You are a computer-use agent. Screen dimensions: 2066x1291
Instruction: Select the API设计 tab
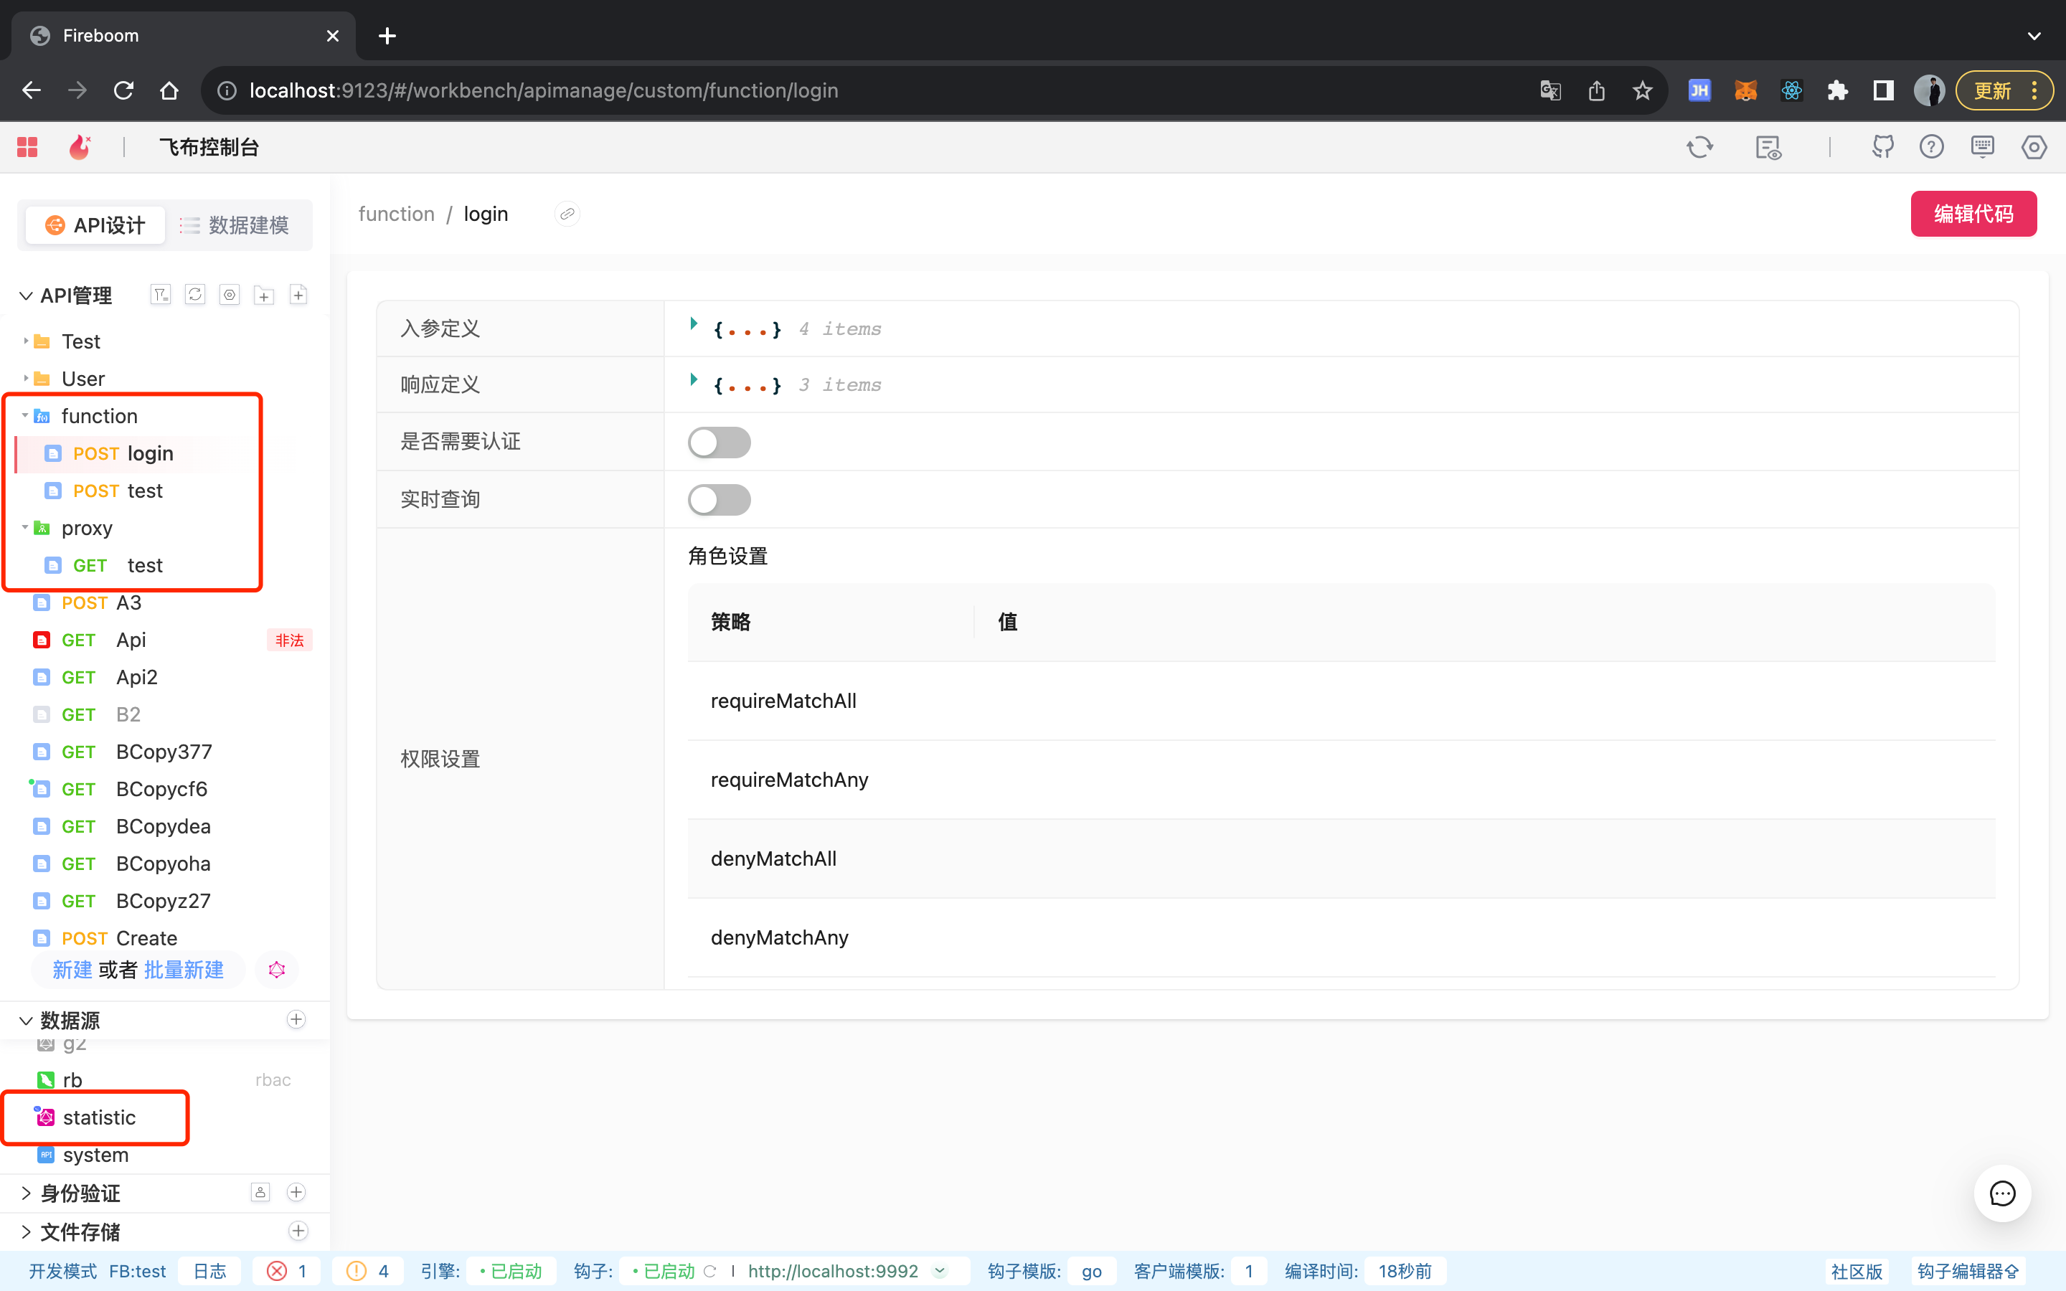point(95,225)
